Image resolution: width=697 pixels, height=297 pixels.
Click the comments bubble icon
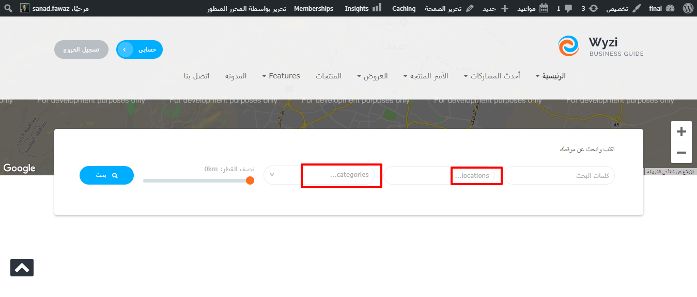pyautogui.click(x=568, y=8)
